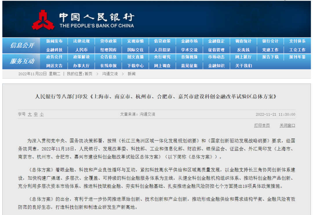Select 经理国库 in navigation

108,50
